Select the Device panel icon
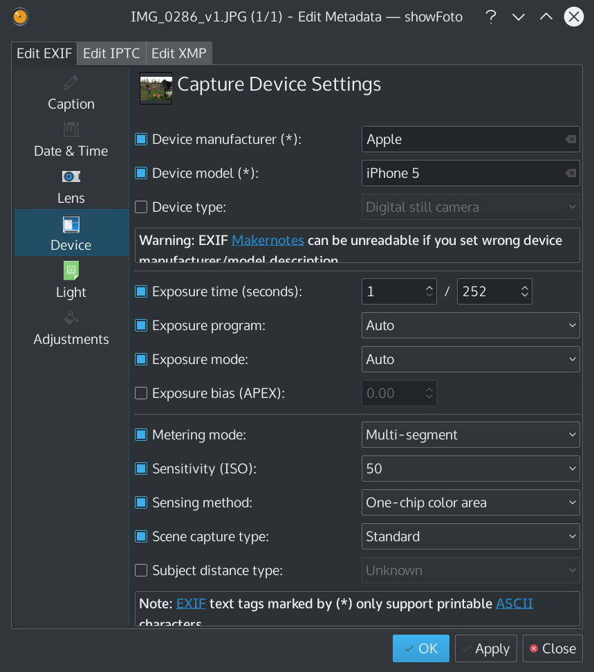Image resolution: width=594 pixels, height=672 pixels. [x=71, y=225]
